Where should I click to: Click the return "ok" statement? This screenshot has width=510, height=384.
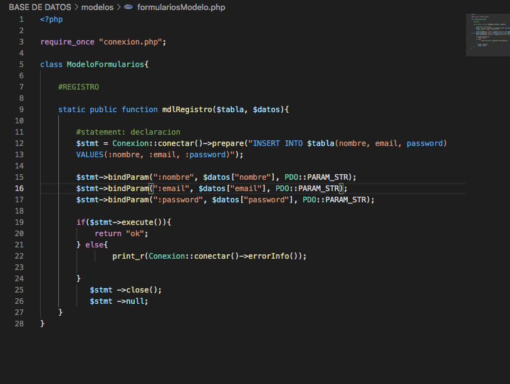122,234
